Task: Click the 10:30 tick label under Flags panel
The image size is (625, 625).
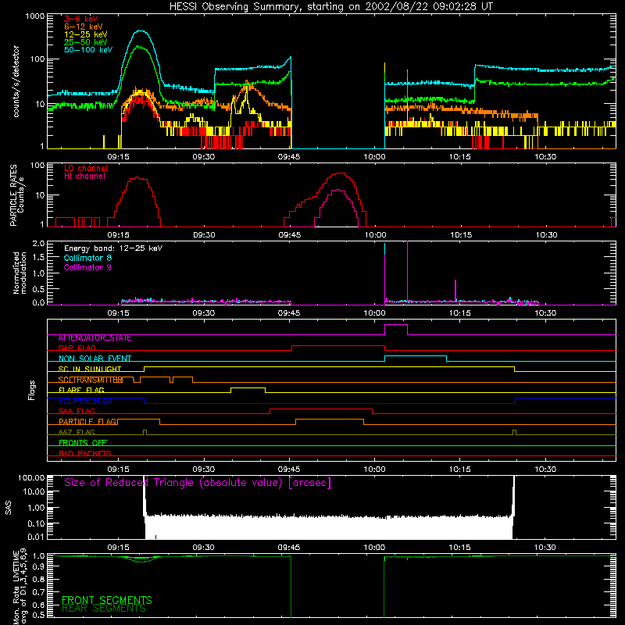Action: point(545,470)
